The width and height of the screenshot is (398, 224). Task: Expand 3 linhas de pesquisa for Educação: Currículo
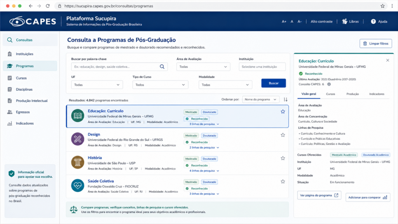(204, 124)
